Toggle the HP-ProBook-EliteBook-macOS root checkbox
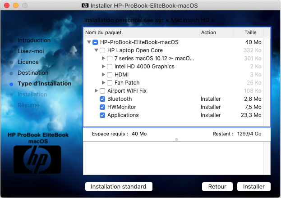Image resolution: width=281 pixels, height=198 pixels. coord(95,42)
